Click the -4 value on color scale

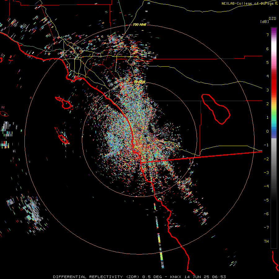pos(266,186)
